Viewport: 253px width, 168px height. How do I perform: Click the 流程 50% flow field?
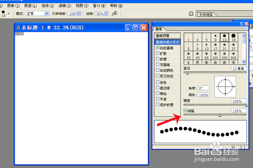[100, 14]
